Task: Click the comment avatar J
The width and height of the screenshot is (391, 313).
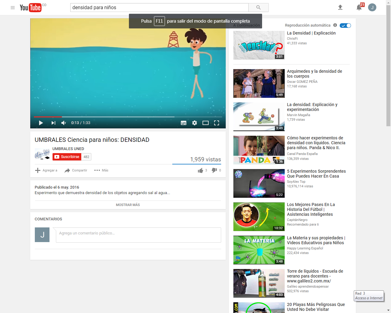Action: (x=42, y=235)
